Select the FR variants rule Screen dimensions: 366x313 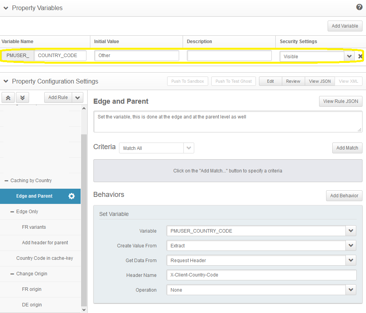pyautogui.click(x=34, y=227)
